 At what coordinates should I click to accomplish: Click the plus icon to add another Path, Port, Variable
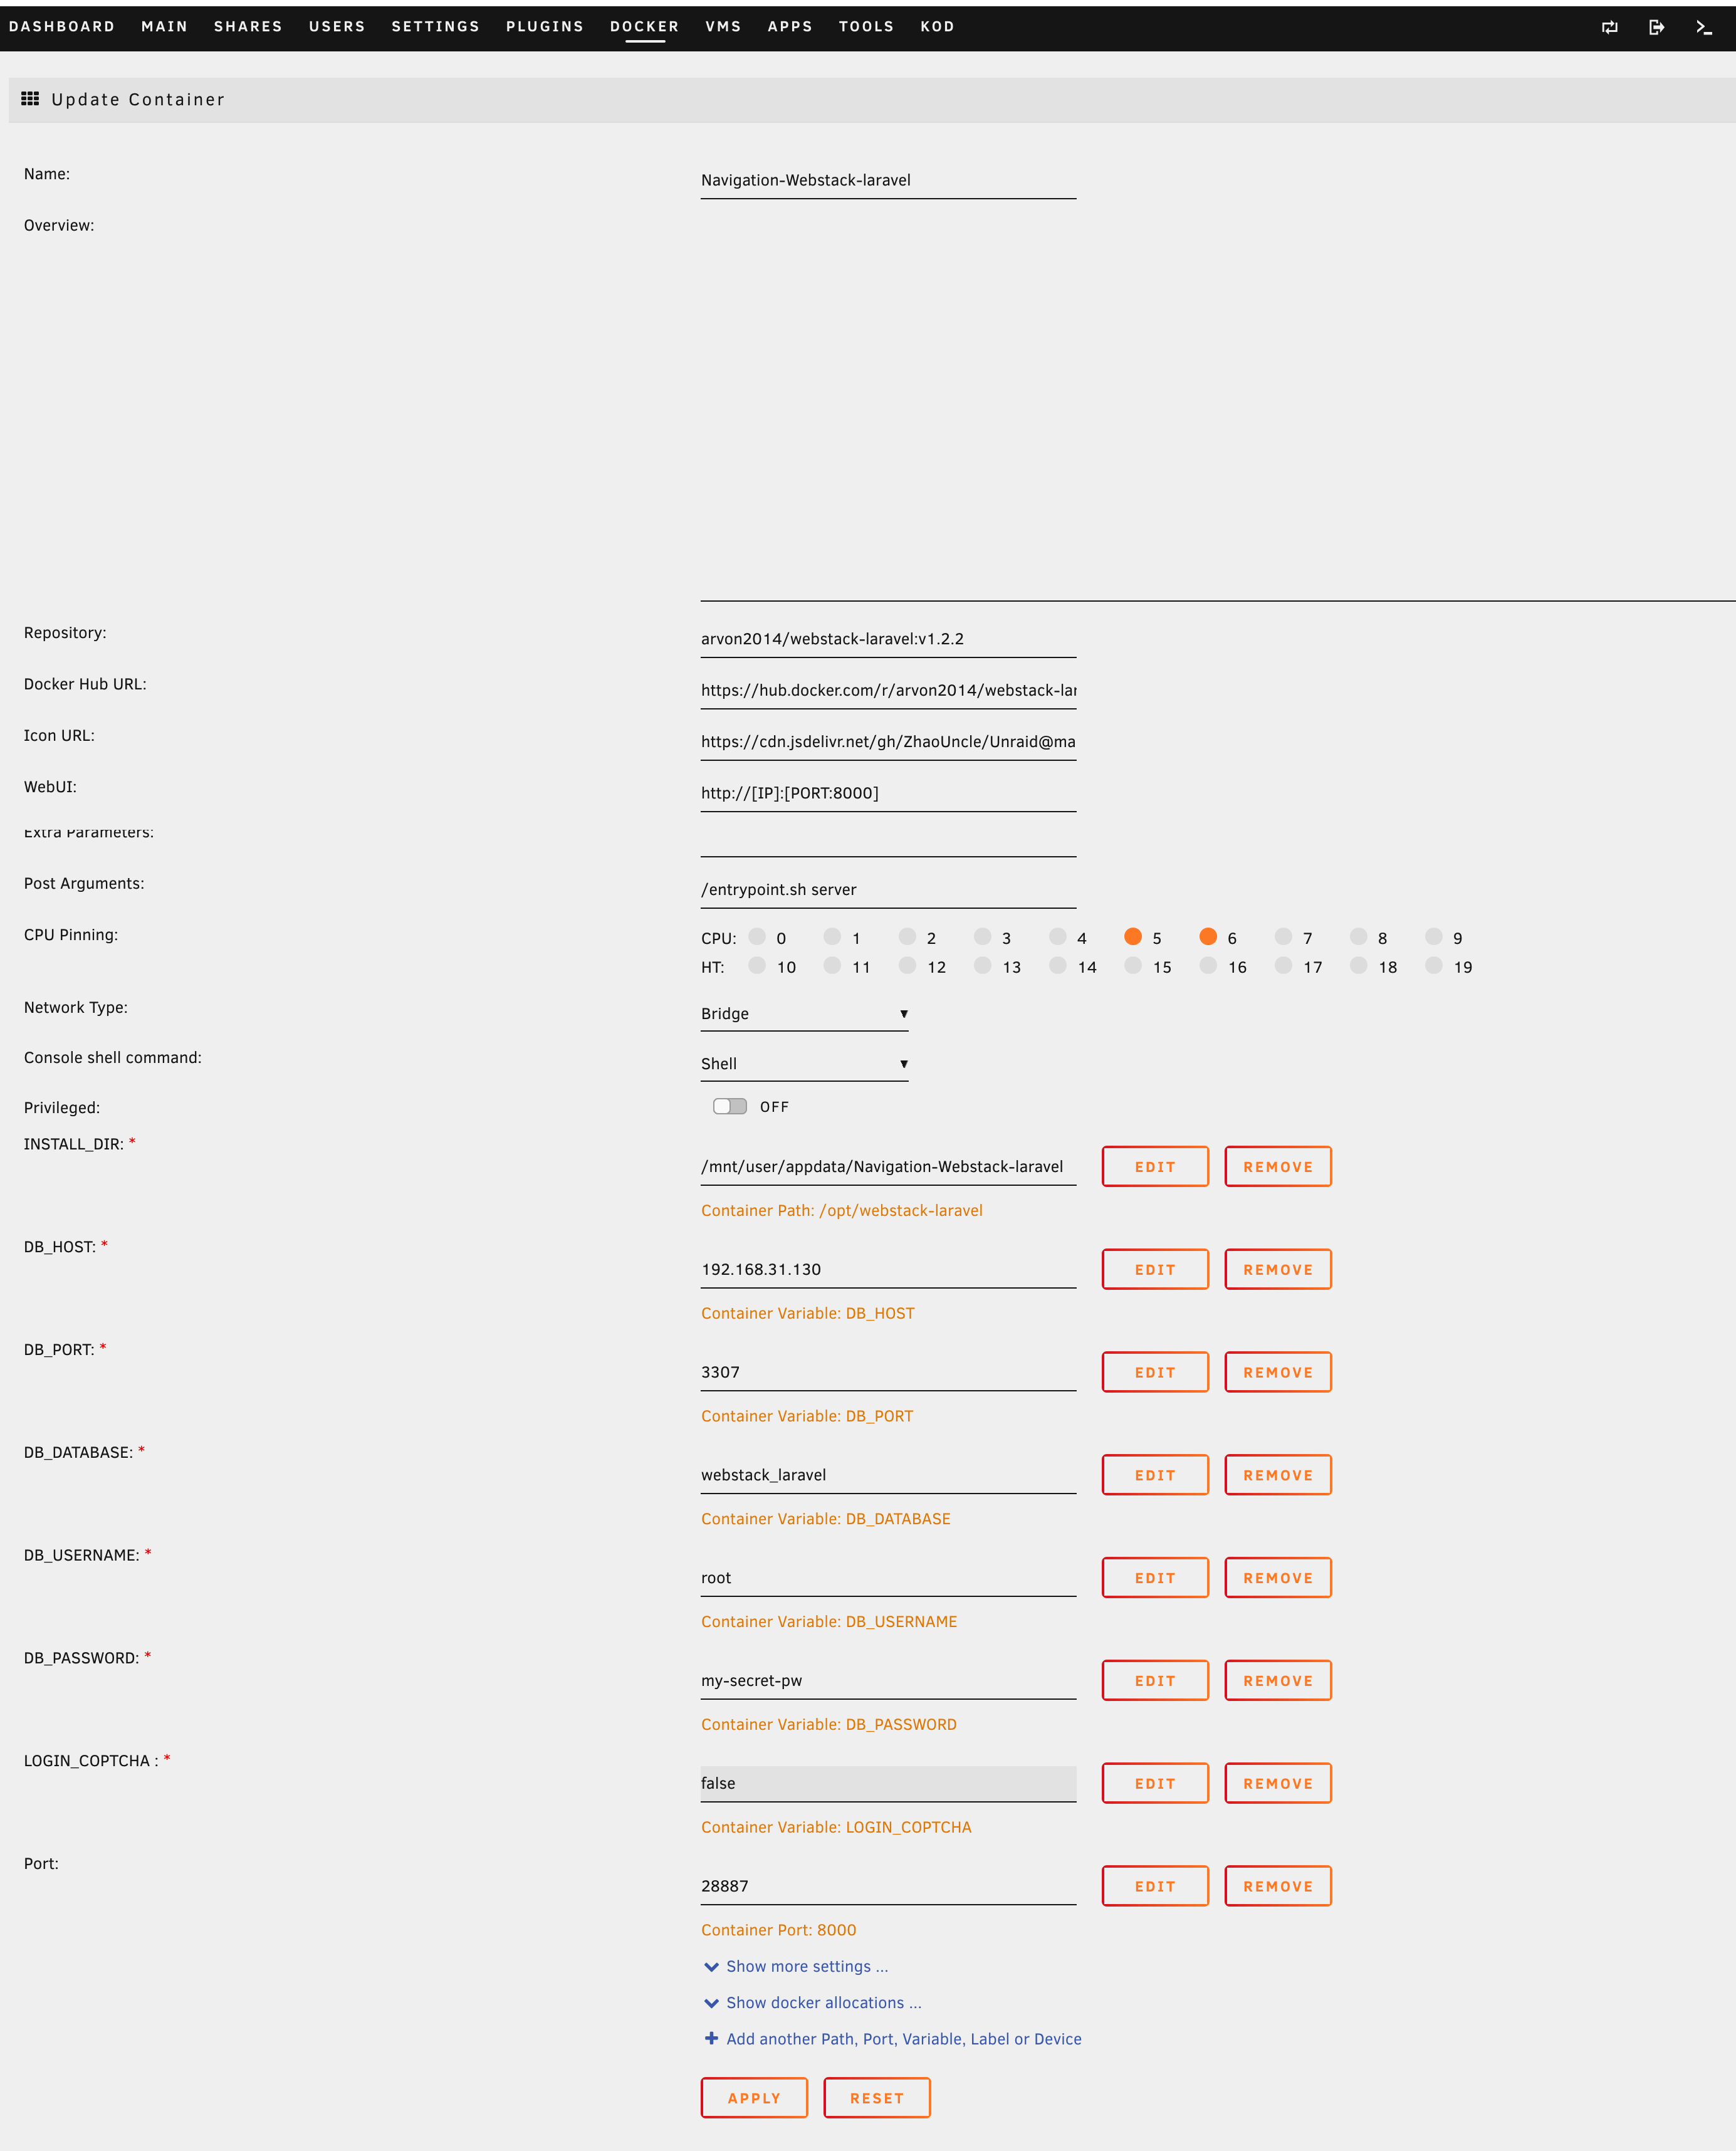(711, 2038)
